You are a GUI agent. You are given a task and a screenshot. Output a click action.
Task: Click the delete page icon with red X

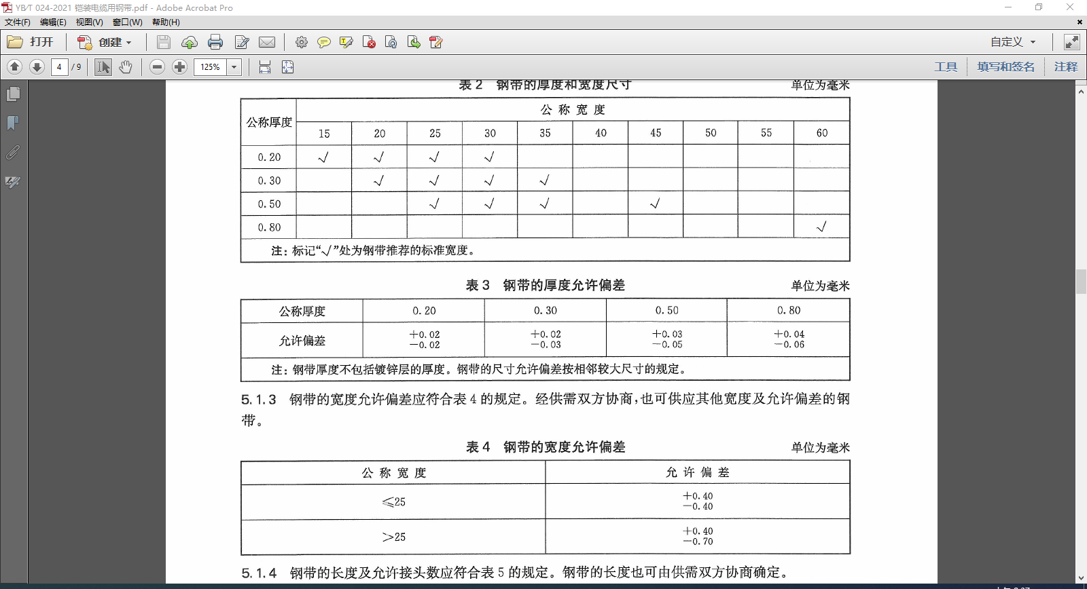click(x=369, y=42)
